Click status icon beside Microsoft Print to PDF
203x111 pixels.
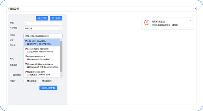[26, 56]
